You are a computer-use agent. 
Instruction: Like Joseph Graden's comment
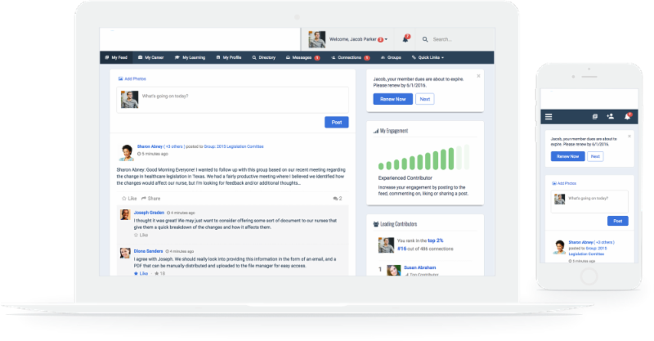(x=142, y=235)
